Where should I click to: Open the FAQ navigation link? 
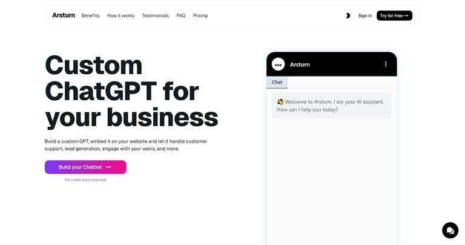(181, 16)
